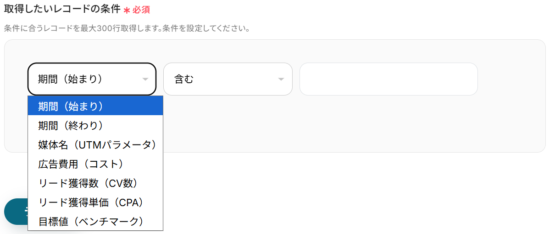
Task: Click the arrow on the 期間（始まり） field selector
Action: pos(145,80)
